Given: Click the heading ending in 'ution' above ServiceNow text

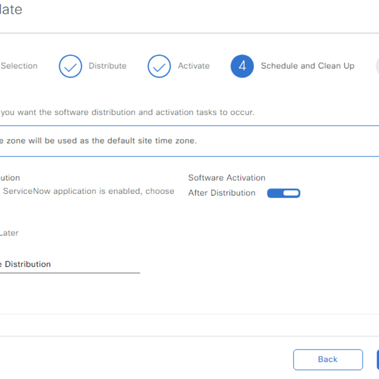Looking at the screenshot, I should click(10, 178).
